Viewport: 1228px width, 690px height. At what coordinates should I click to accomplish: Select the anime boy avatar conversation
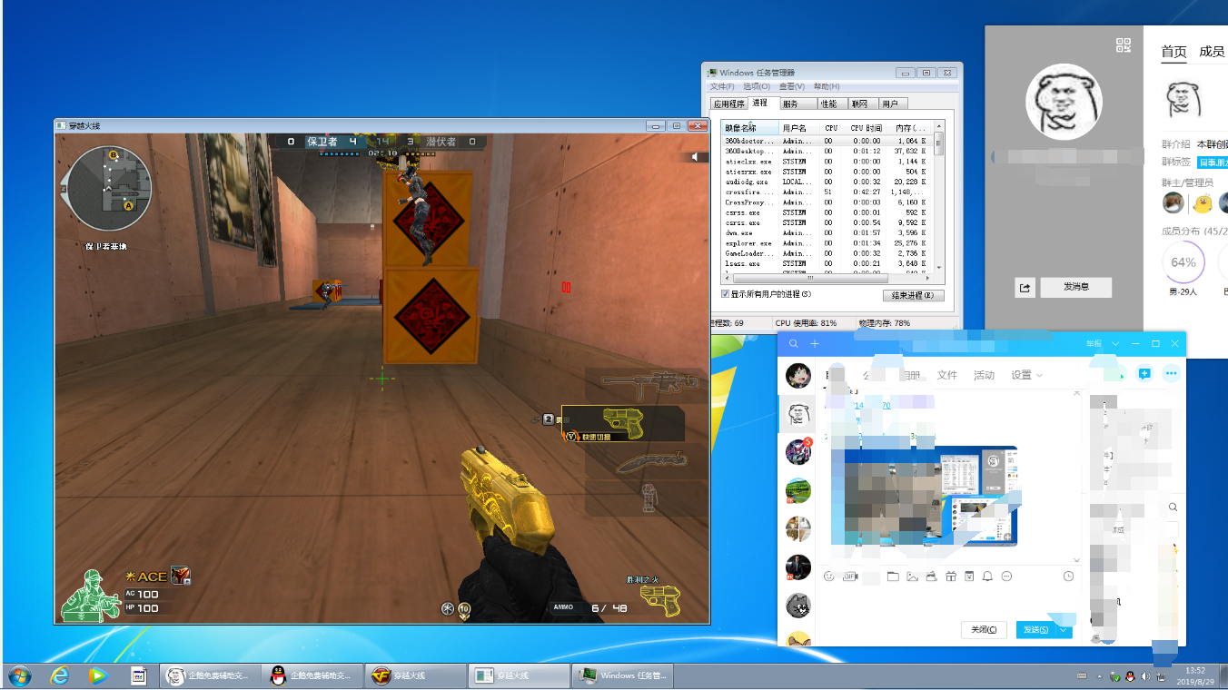tap(797, 375)
